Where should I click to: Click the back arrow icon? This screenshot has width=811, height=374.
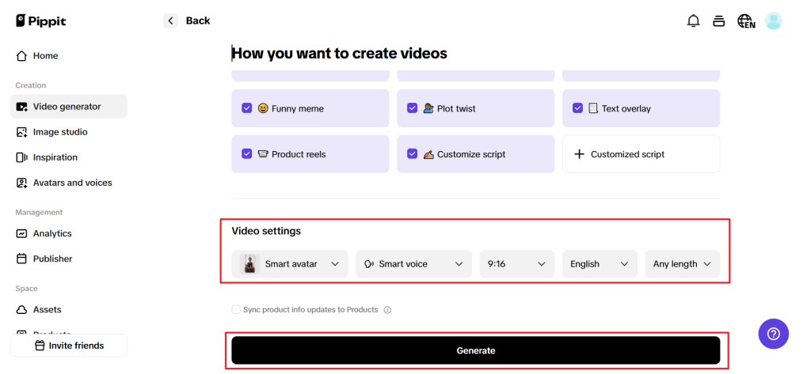(171, 21)
